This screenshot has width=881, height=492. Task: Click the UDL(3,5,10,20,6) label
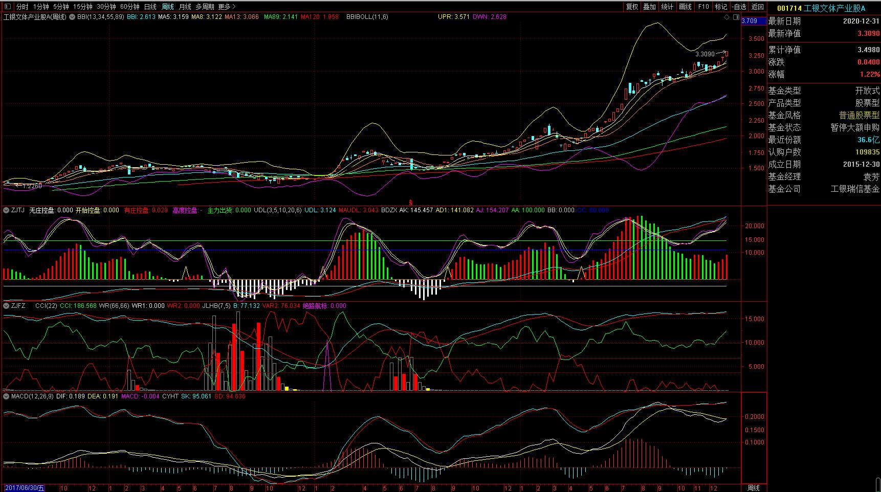coord(278,210)
